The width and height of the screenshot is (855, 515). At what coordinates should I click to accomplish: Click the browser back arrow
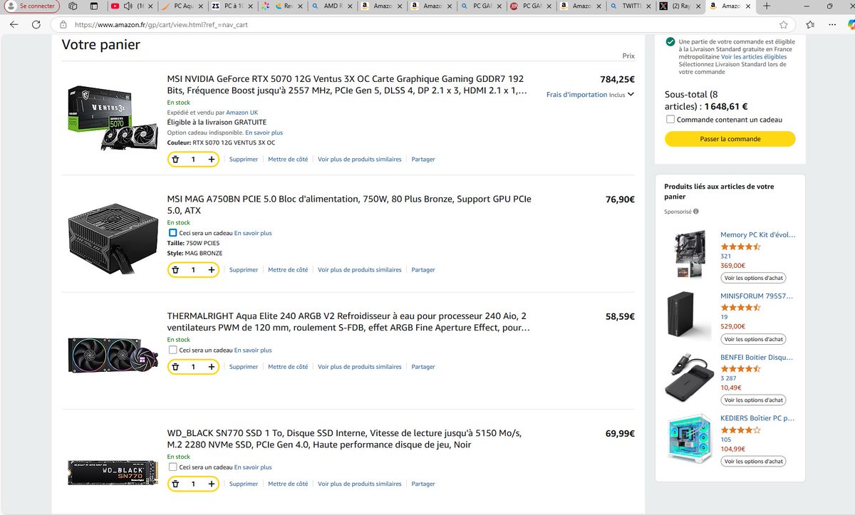14,24
